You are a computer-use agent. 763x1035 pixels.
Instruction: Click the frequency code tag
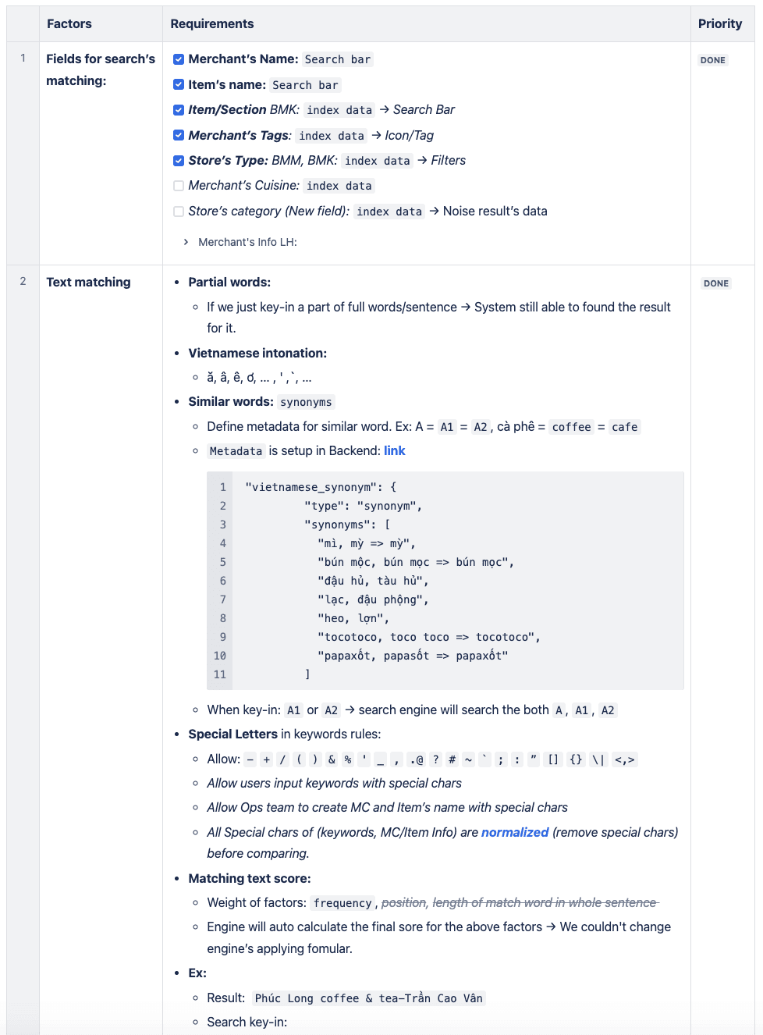[x=342, y=903]
